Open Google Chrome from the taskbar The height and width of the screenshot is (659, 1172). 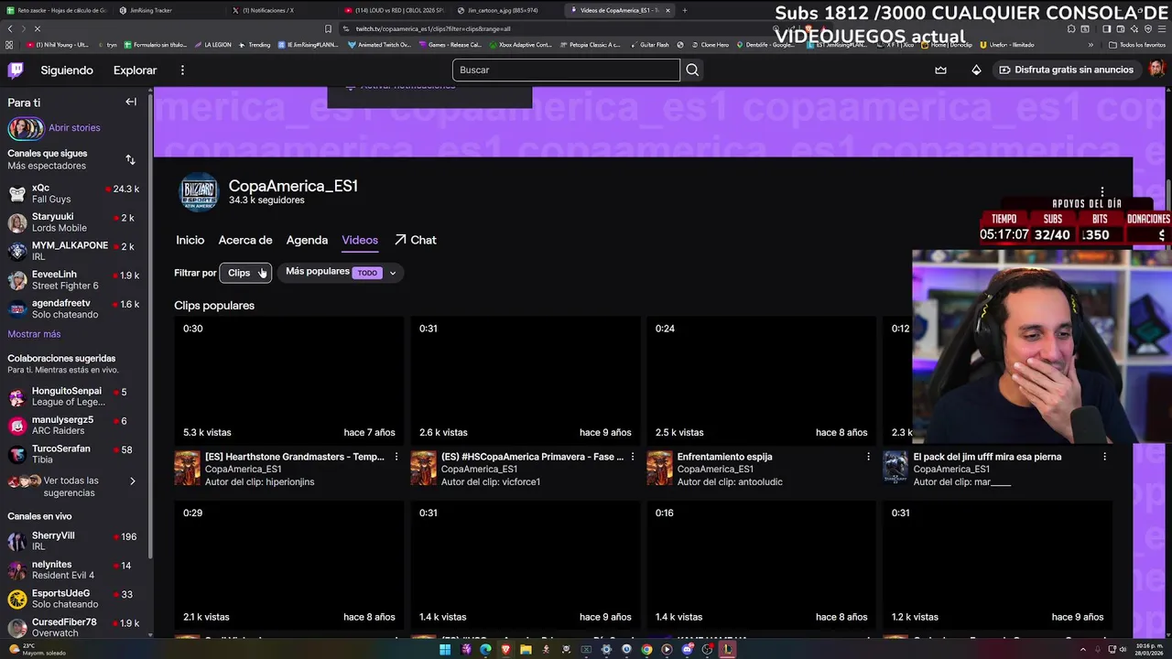pyautogui.click(x=646, y=650)
